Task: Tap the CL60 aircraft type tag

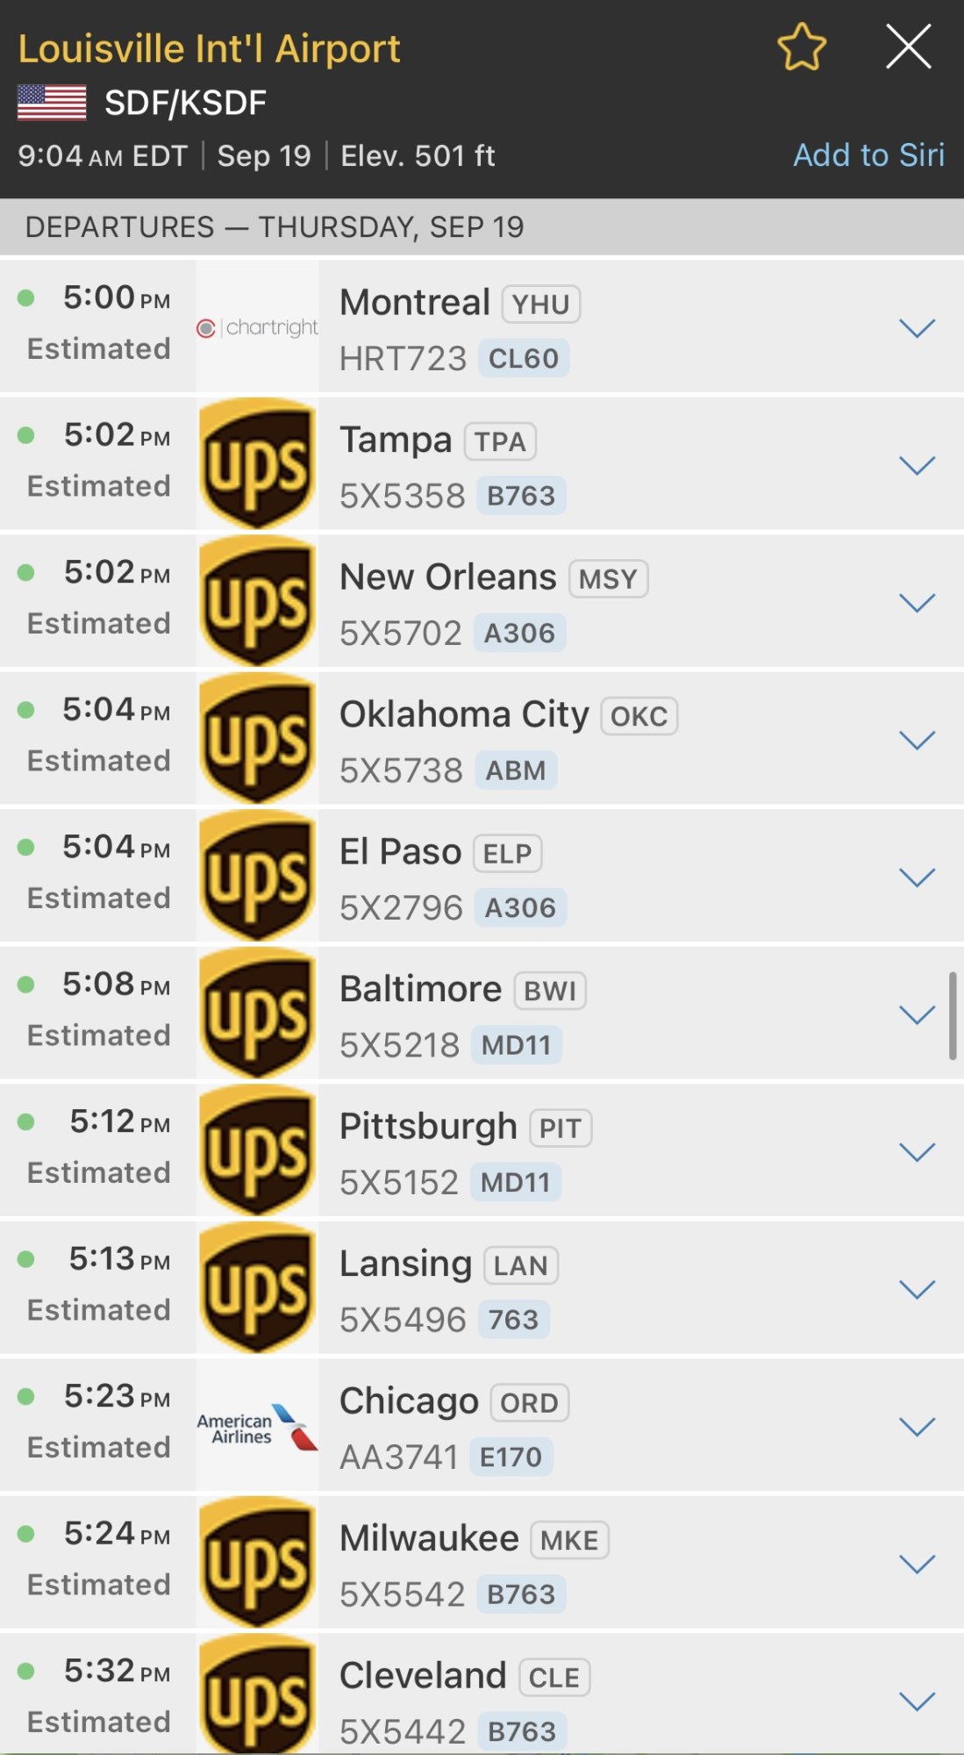Action: pos(524,359)
